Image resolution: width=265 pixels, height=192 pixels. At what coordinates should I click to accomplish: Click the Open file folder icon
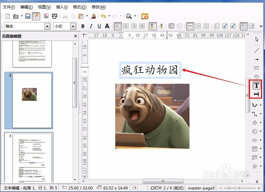(x=16, y=16)
